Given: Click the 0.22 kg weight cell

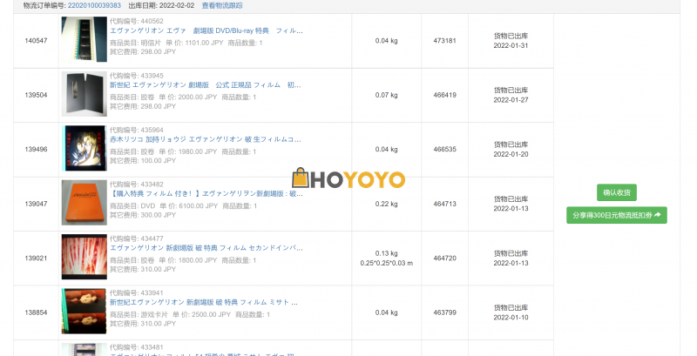Looking at the screenshot, I should point(386,204).
